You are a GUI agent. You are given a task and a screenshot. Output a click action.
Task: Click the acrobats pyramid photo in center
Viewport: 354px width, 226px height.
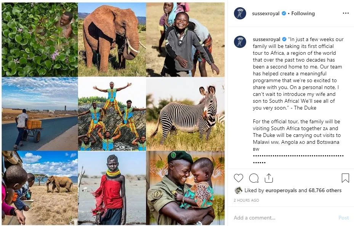tap(112, 114)
